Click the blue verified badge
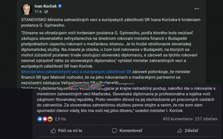Image resolution: width=223 pixels, height=139 pixels. click(x=60, y=6)
